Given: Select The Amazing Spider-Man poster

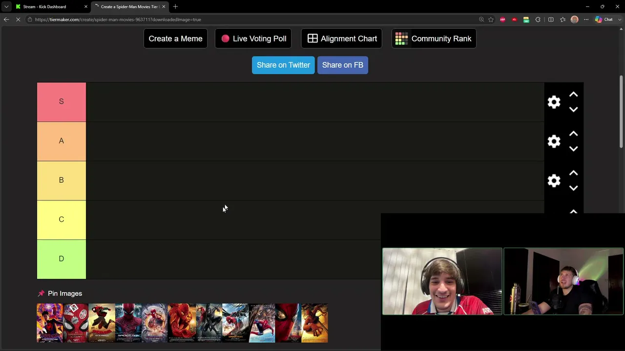Looking at the screenshot, I should [x=128, y=323].
